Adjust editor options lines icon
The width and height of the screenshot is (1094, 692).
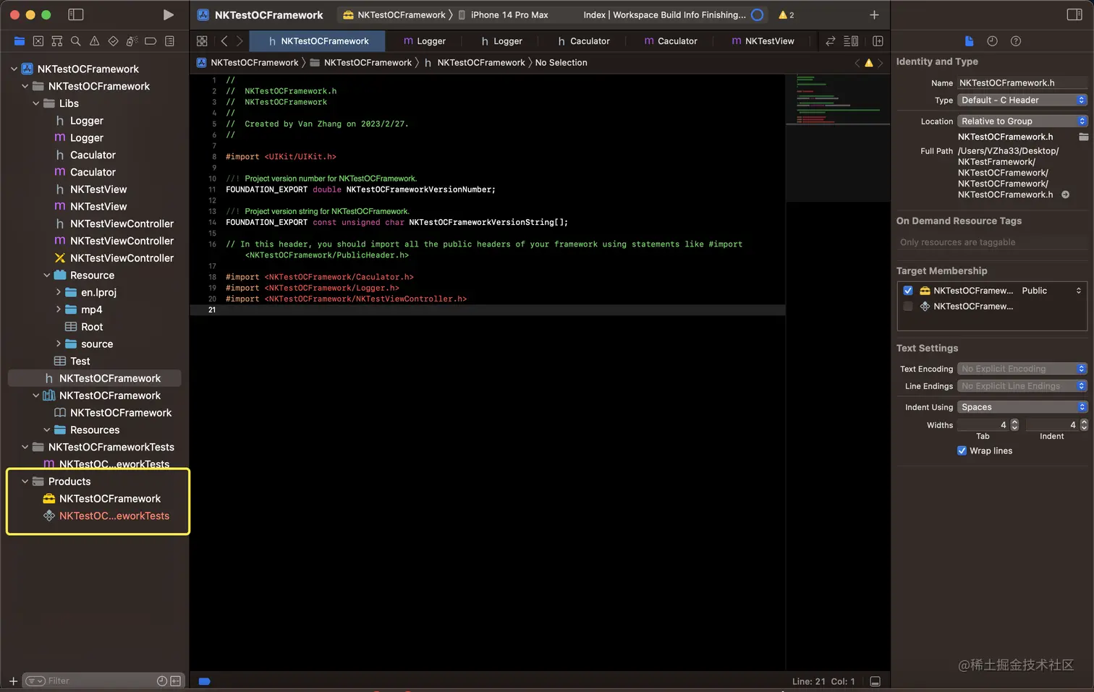[851, 41]
